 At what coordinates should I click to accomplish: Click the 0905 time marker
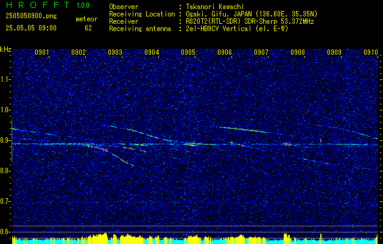[x=188, y=52]
